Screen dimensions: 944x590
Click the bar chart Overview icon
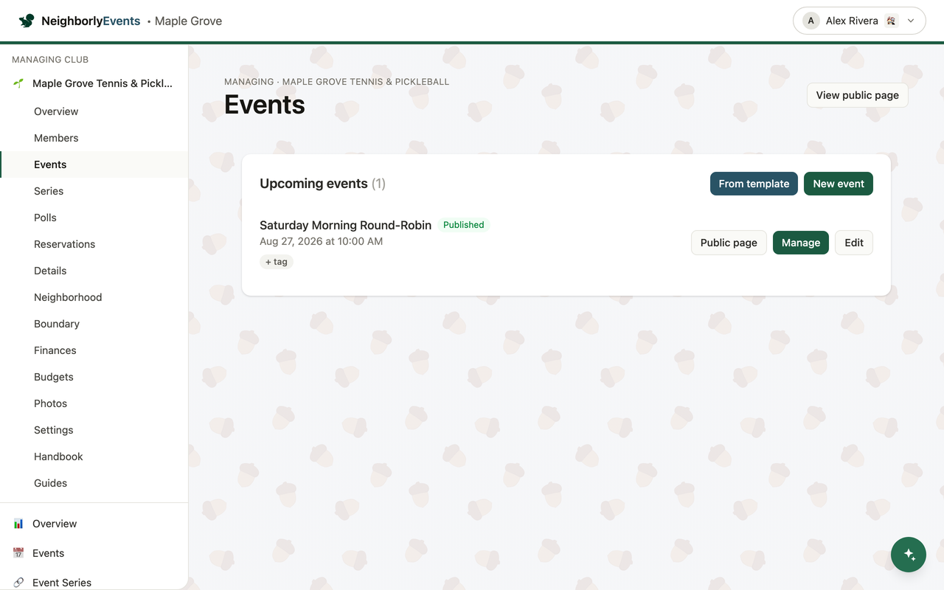pos(18,524)
